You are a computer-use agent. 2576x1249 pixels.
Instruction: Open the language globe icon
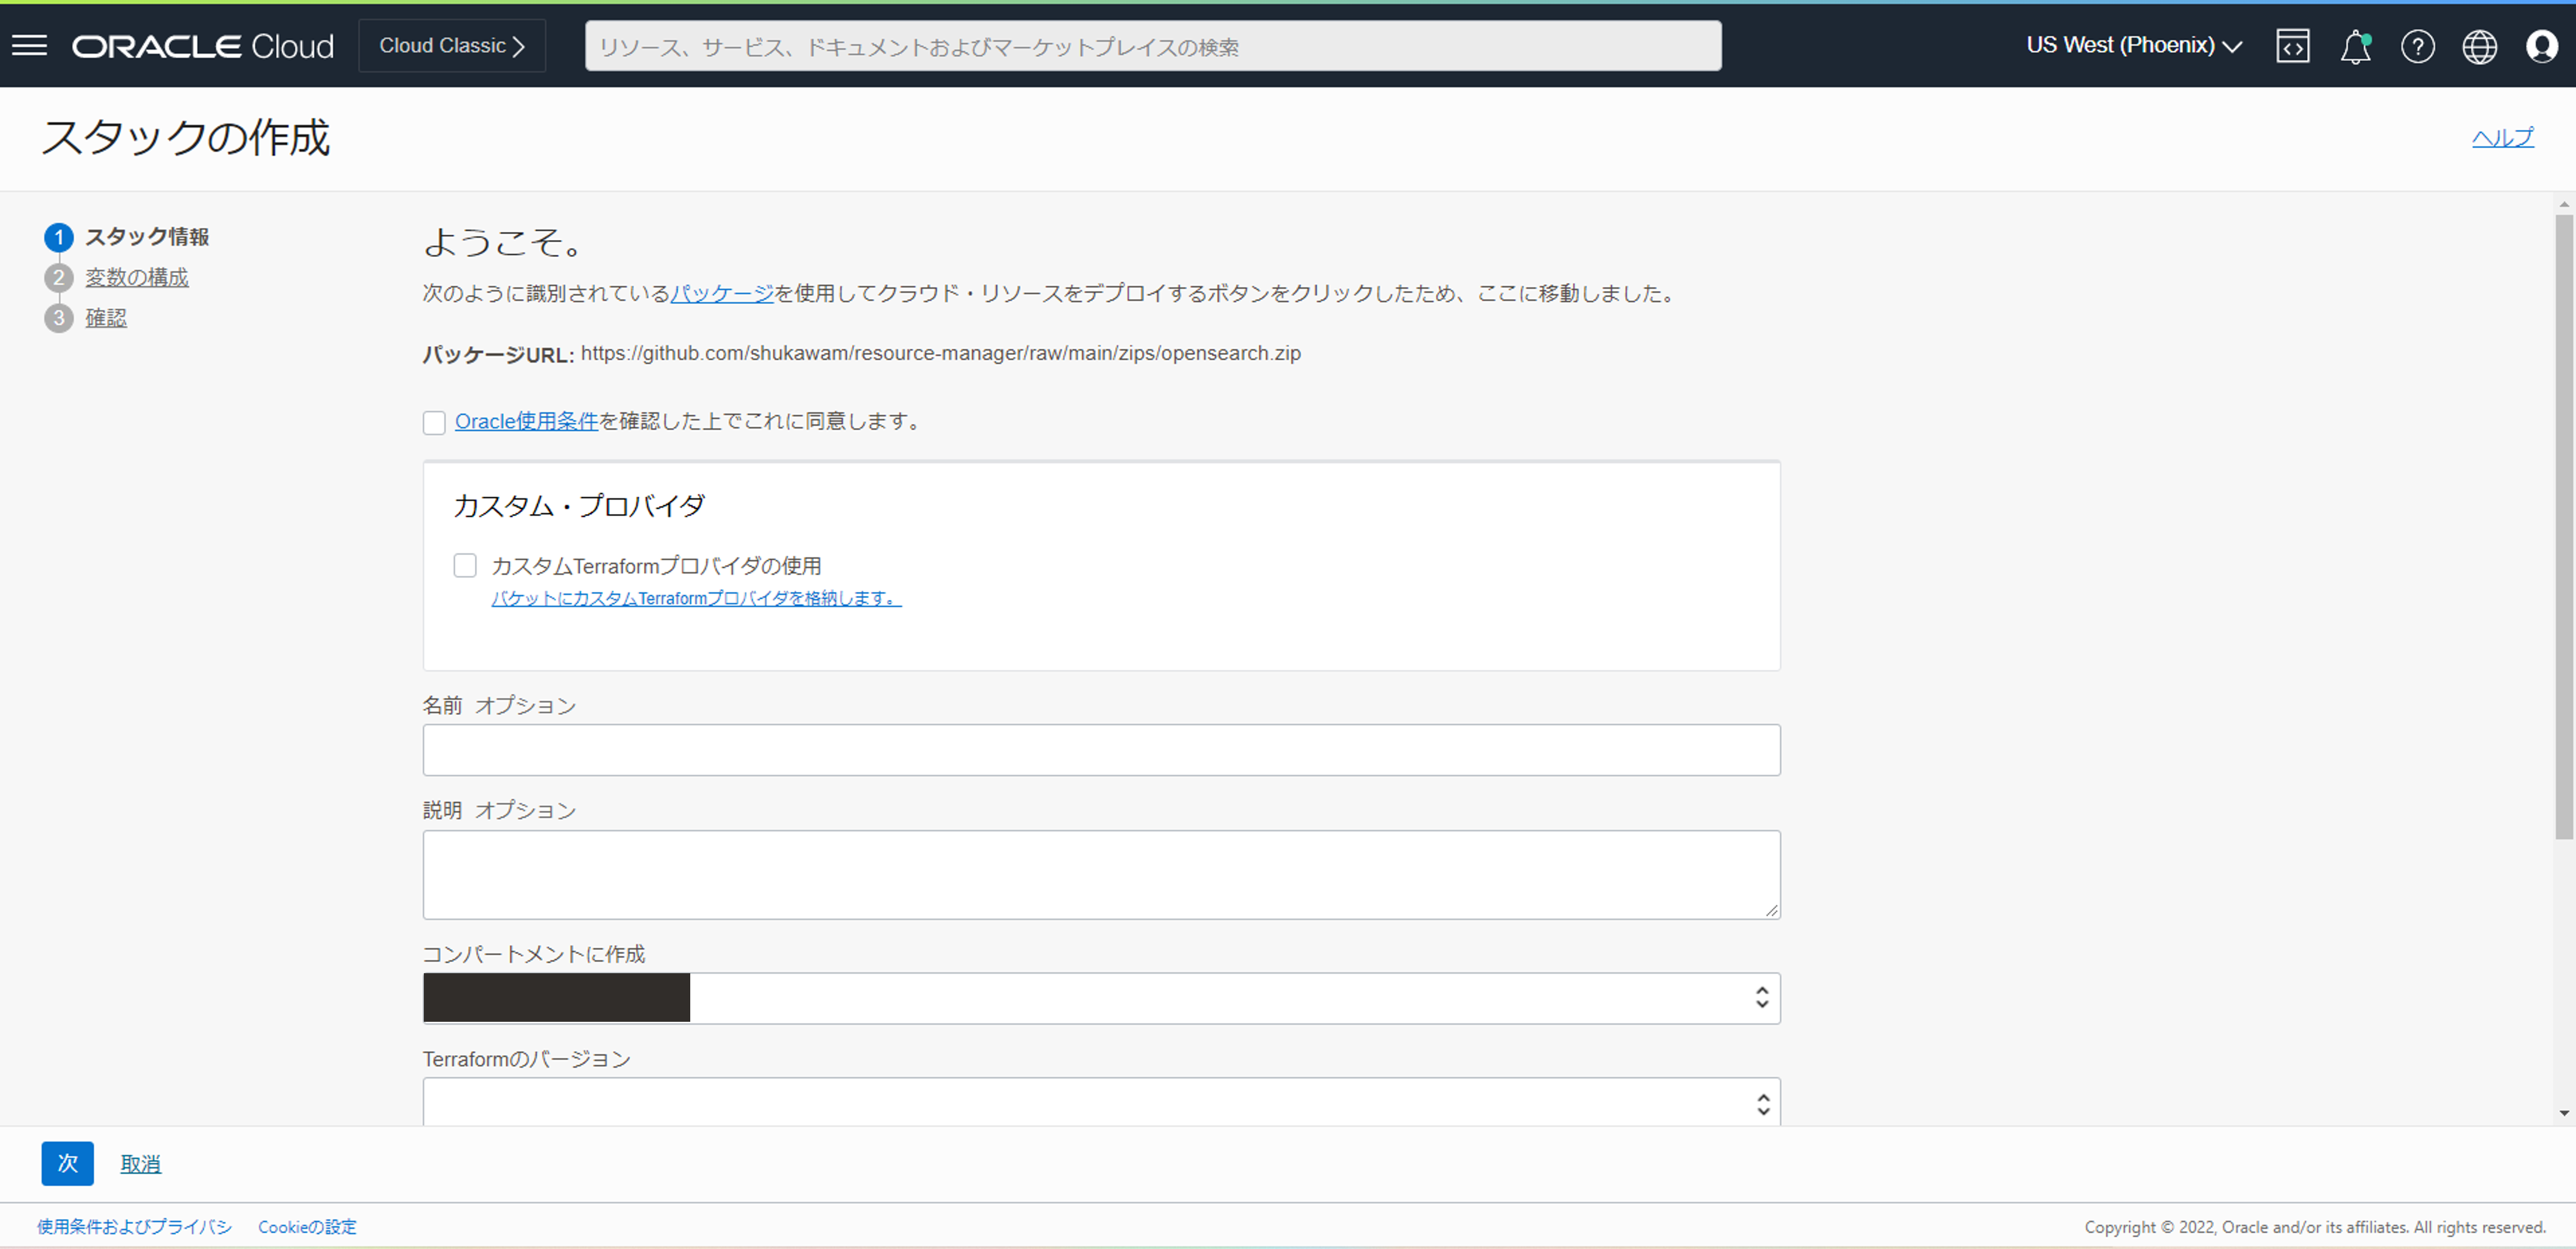tap(2479, 46)
